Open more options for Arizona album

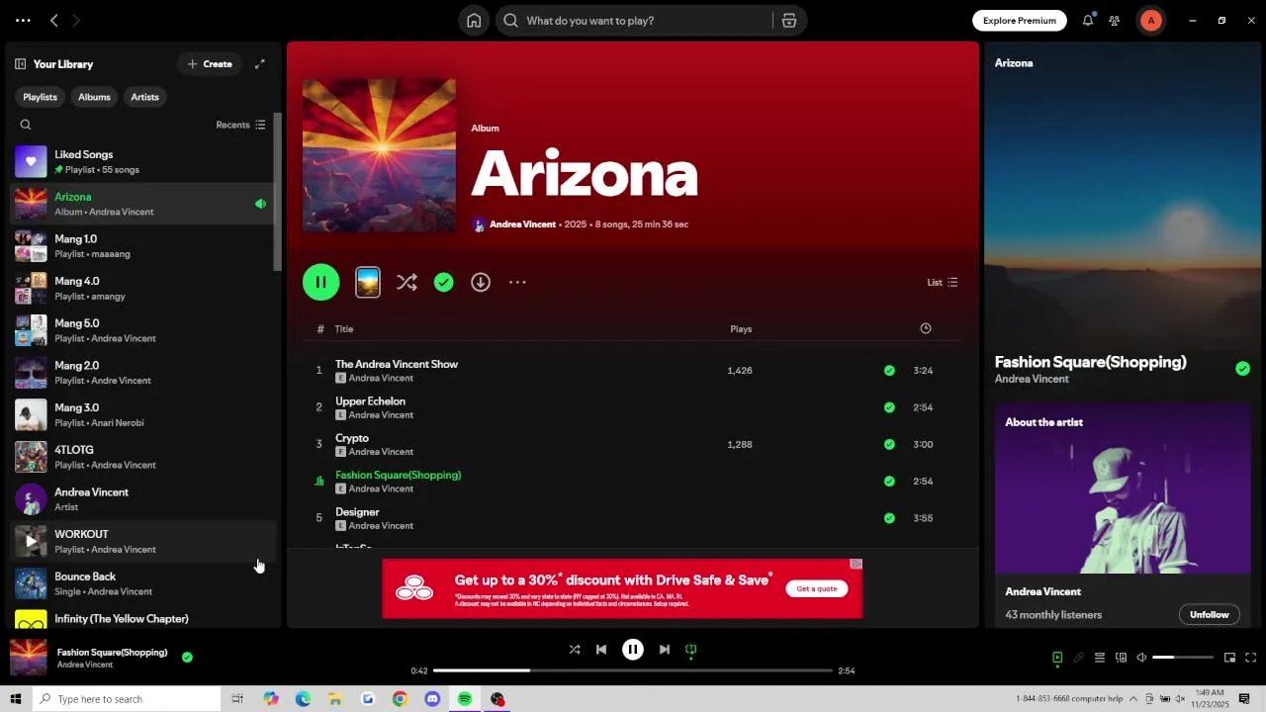click(517, 283)
